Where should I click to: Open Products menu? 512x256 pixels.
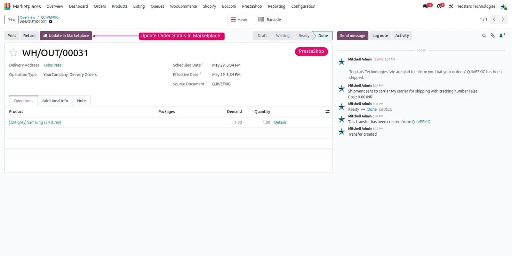(119, 6)
